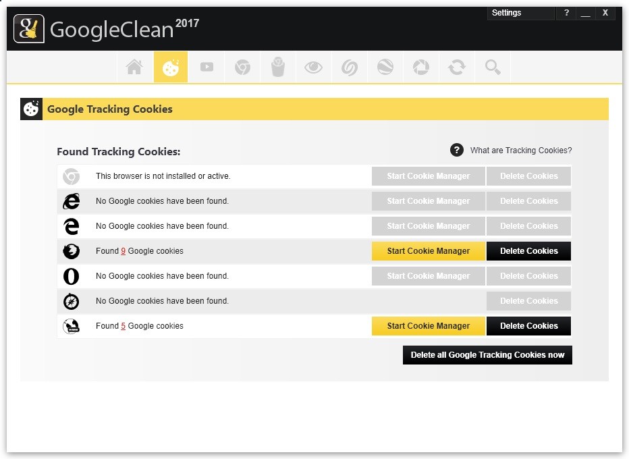Click the GoogleClean logo icon
This screenshot has width=629, height=459.
[29, 29]
